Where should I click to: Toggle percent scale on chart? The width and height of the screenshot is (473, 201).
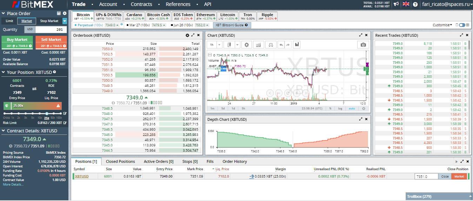pos(330,109)
